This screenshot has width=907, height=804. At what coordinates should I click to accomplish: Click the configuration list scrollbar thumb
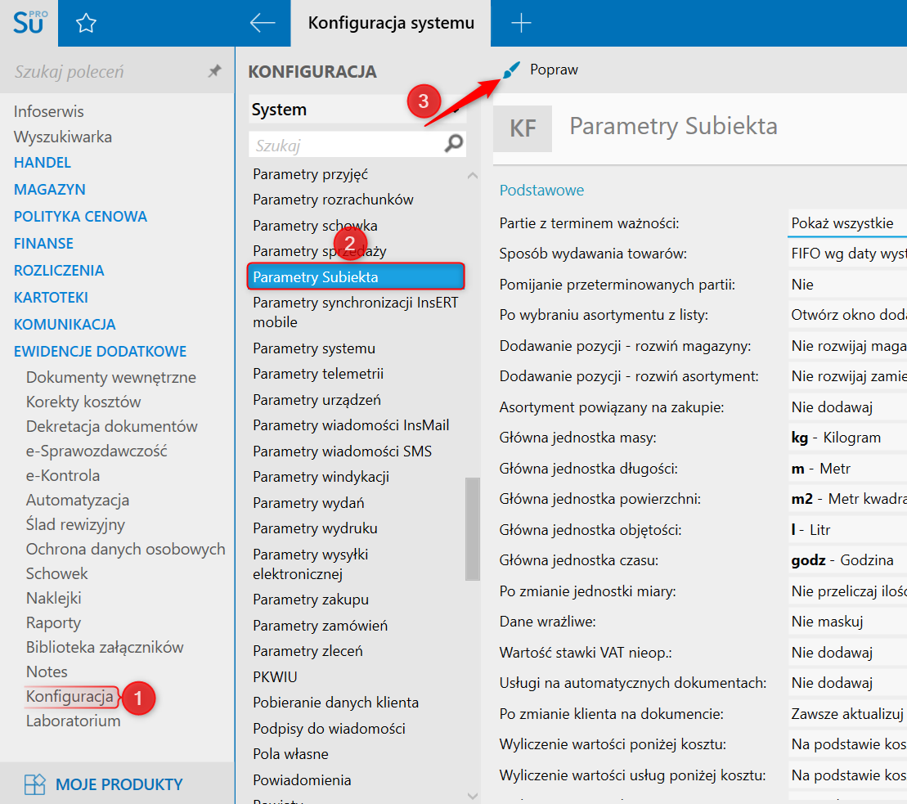point(473,528)
